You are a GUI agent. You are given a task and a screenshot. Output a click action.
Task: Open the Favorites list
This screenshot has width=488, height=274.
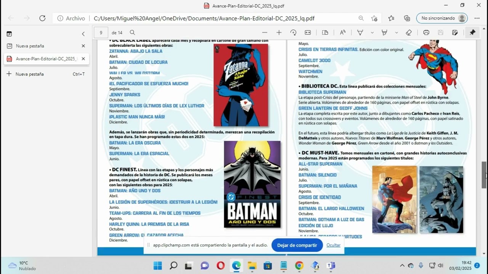coord(391,18)
